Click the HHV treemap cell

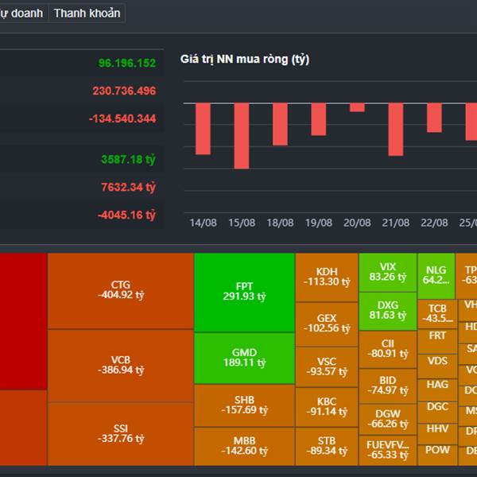(437, 434)
